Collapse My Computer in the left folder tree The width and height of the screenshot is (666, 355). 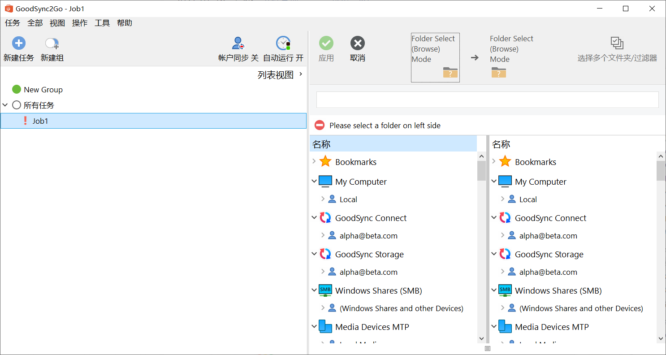[314, 182]
